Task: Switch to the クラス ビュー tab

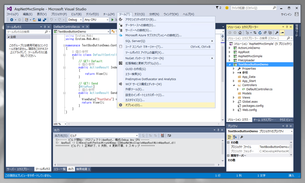Action: click(x=286, y=120)
